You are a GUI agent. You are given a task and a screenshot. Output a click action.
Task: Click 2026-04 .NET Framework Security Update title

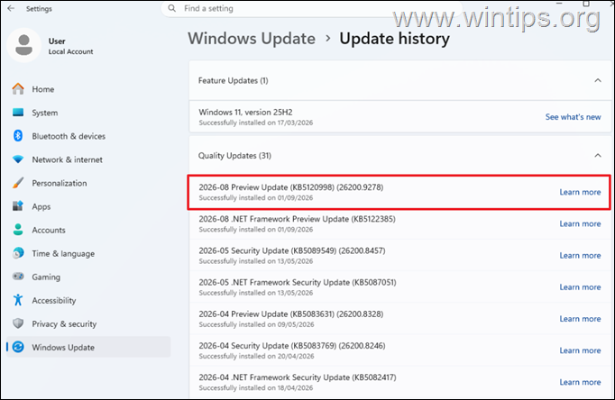[x=298, y=377]
